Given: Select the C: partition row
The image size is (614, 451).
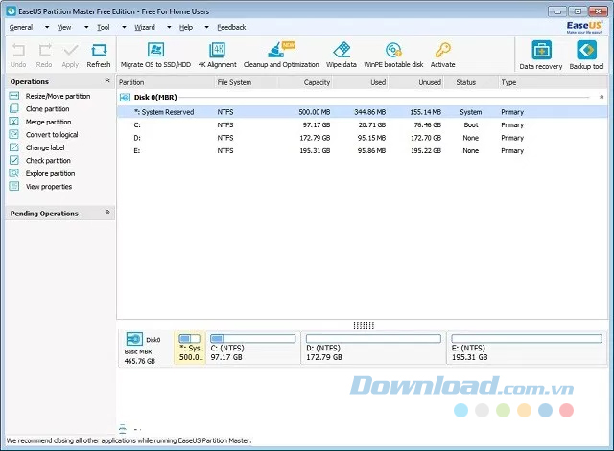Looking at the screenshot, I should pos(363,125).
